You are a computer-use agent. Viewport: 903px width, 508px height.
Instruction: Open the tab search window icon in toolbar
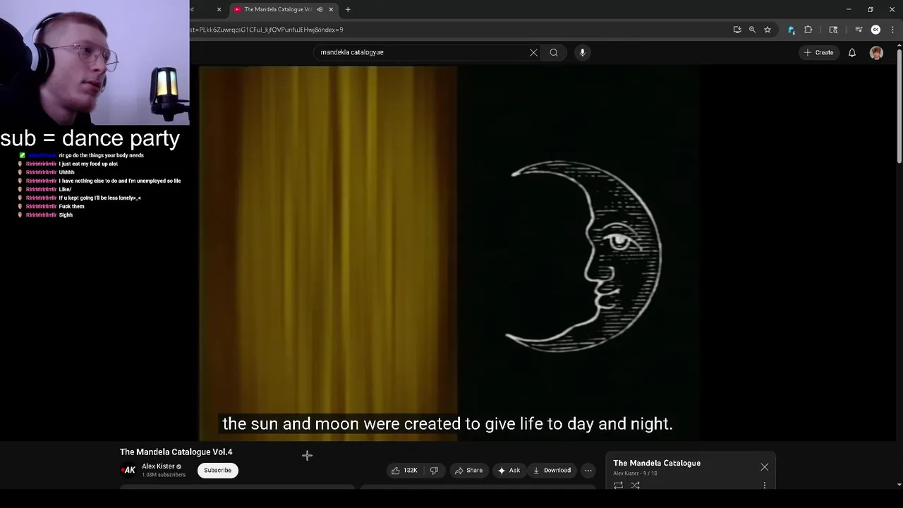[x=833, y=30]
